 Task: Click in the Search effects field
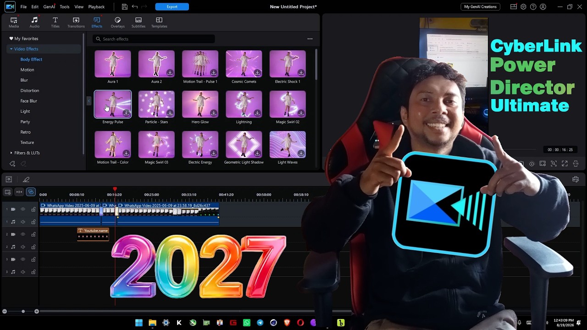[154, 39]
